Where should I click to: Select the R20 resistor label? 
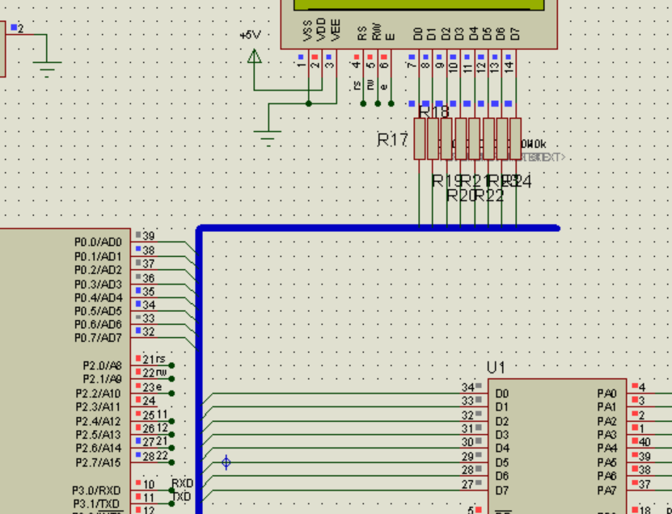[x=462, y=196]
